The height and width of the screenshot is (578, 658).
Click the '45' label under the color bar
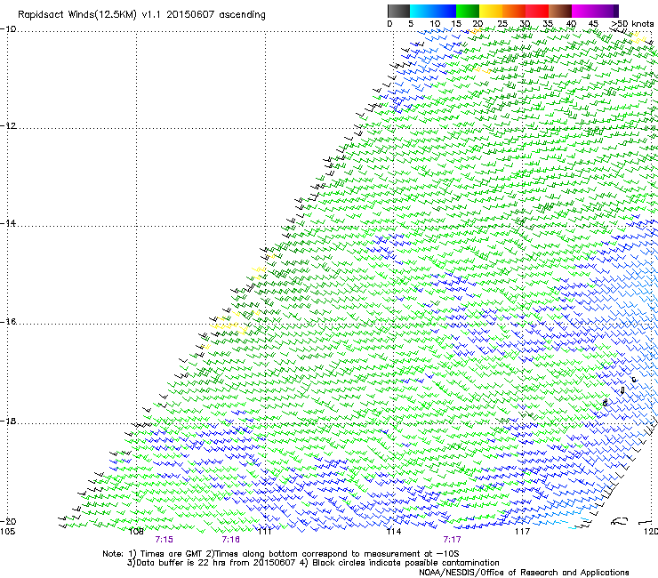point(593,23)
